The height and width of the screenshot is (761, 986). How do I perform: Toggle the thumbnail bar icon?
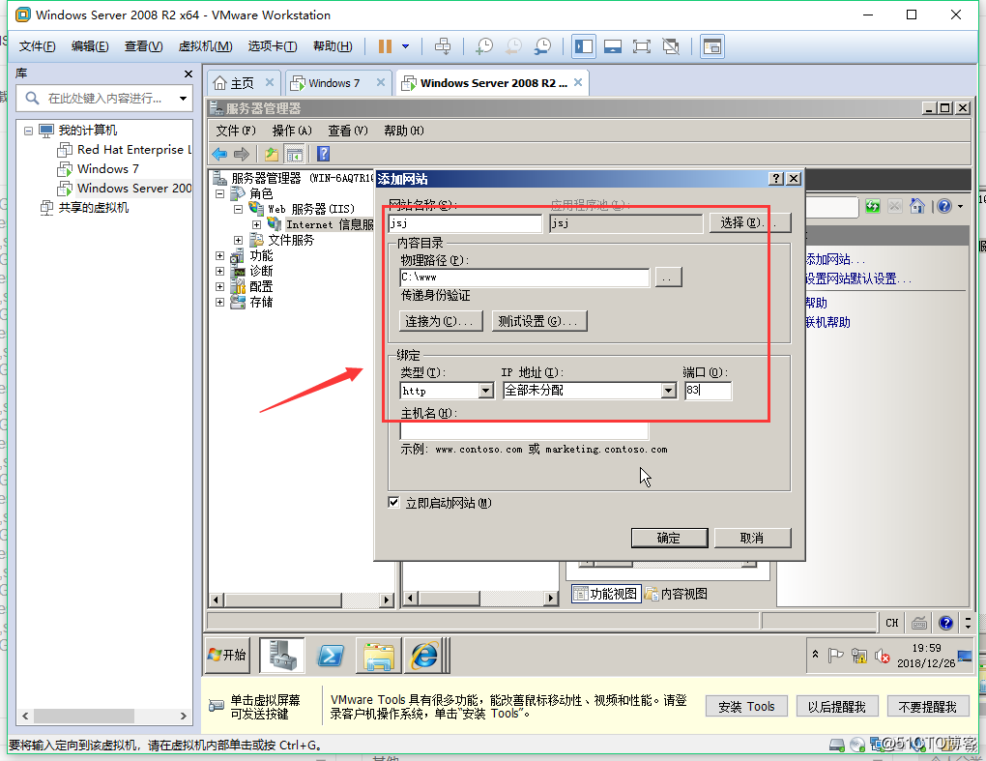pos(613,46)
